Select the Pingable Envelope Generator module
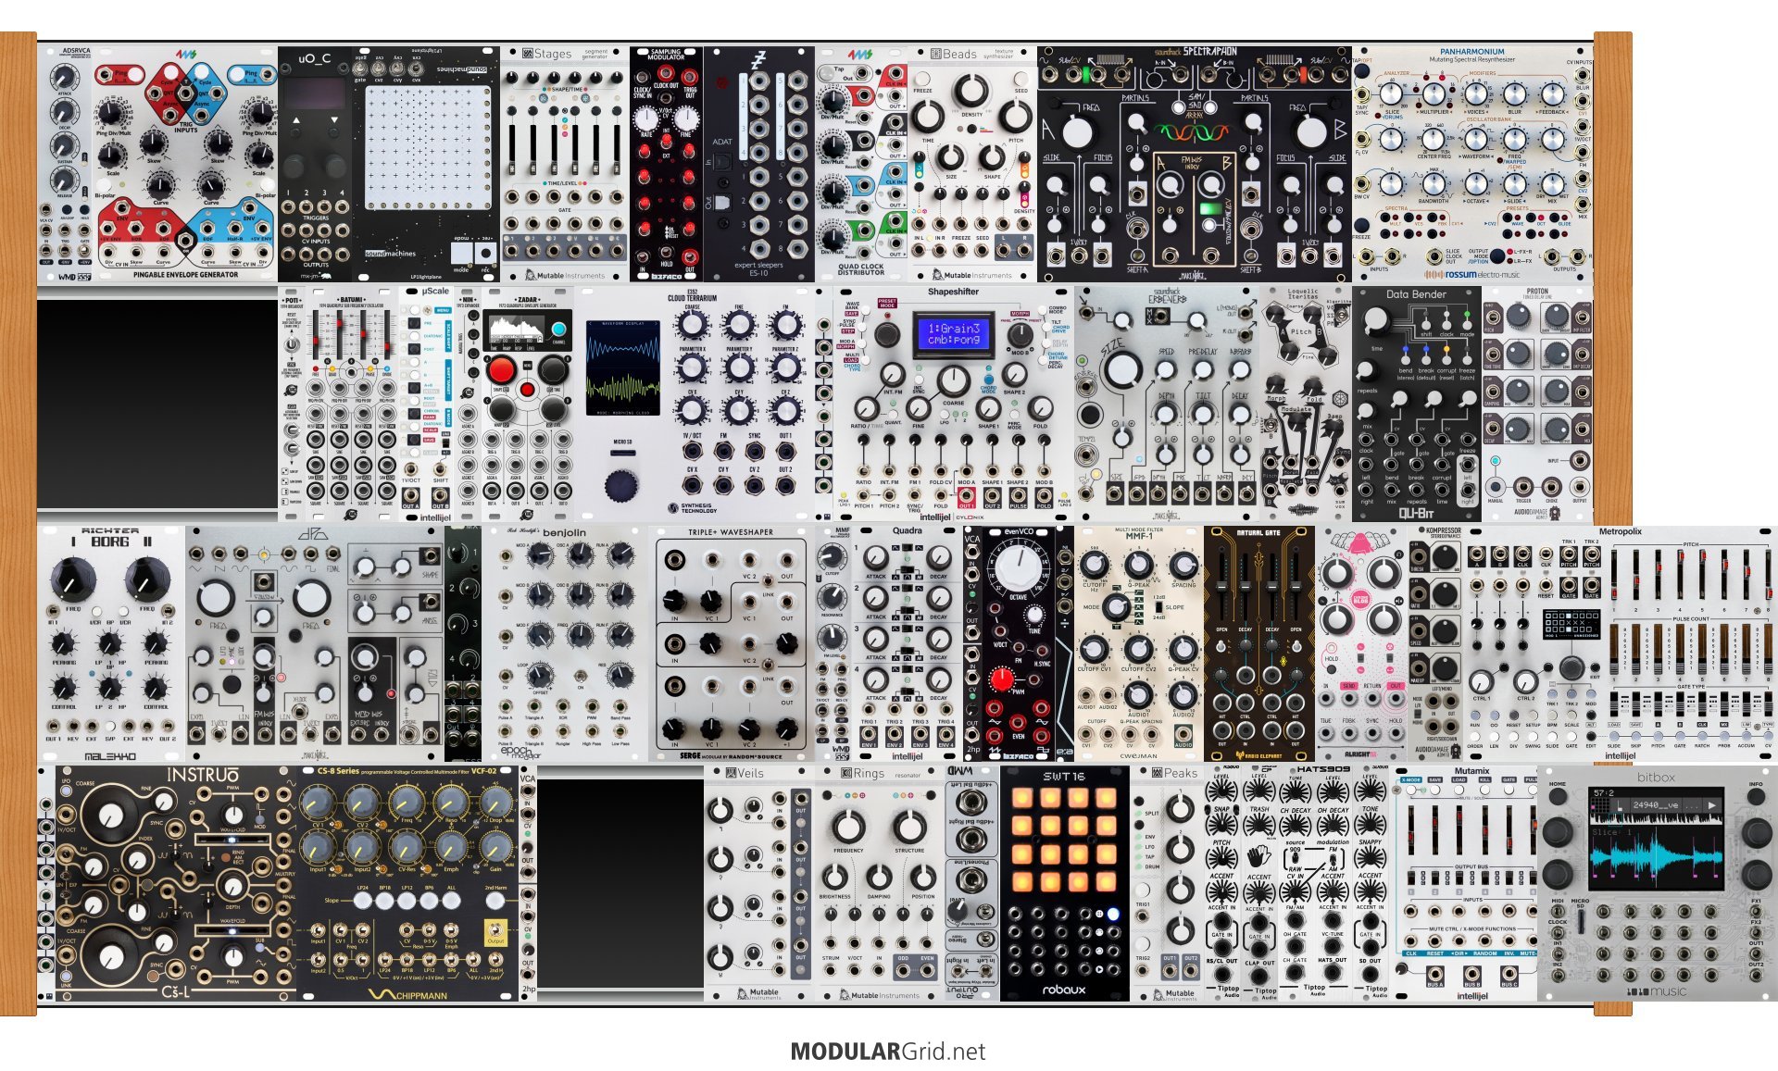The width and height of the screenshot is (1778, 1071). pyautogui.click(x=185, y=164)
